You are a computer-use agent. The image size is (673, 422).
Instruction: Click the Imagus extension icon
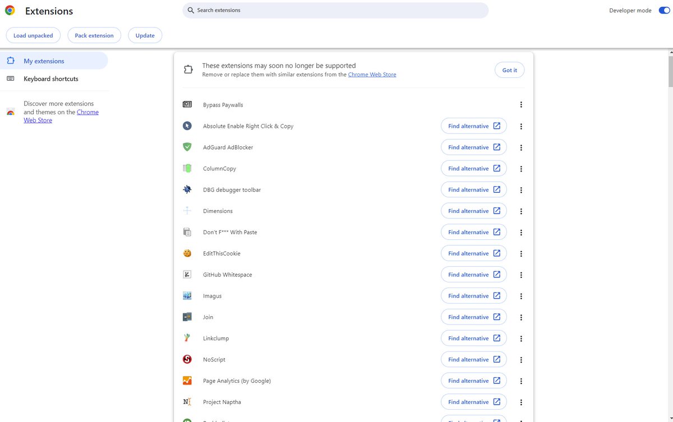click(x=187, y=296)
